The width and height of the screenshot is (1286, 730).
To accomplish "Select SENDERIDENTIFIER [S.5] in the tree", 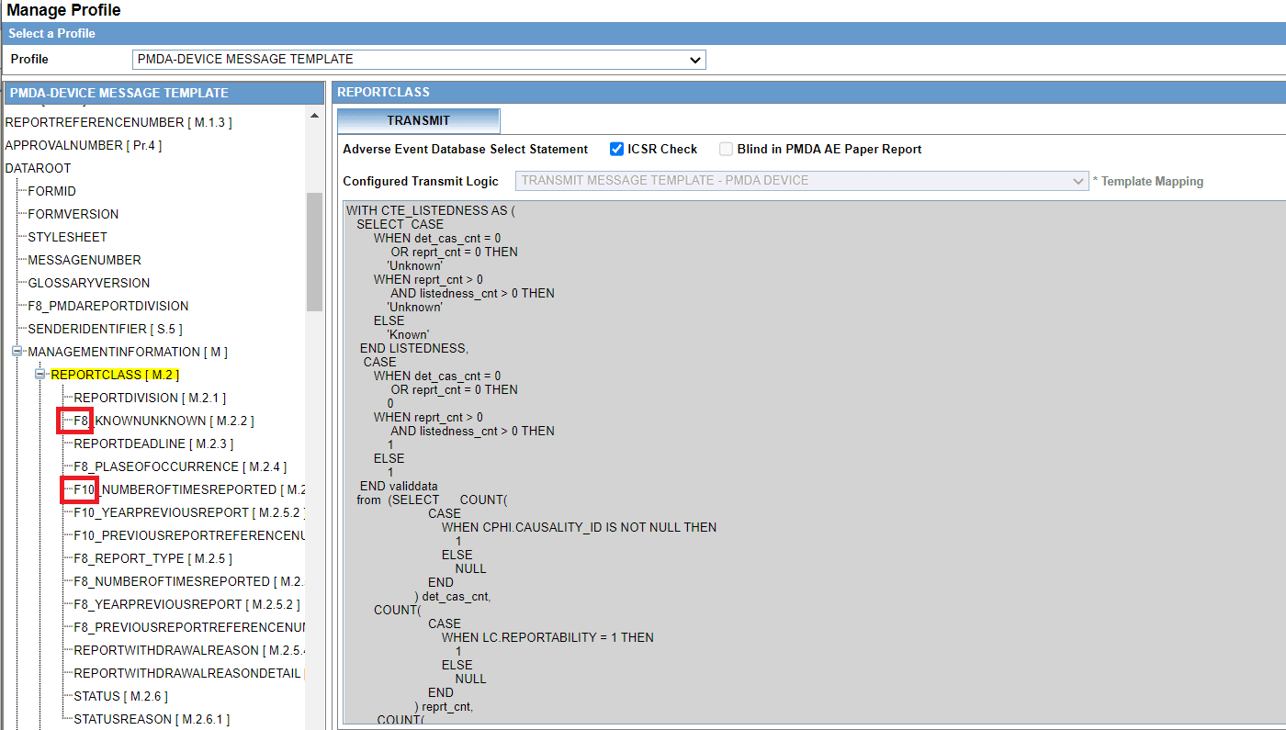I will (106, 328).
